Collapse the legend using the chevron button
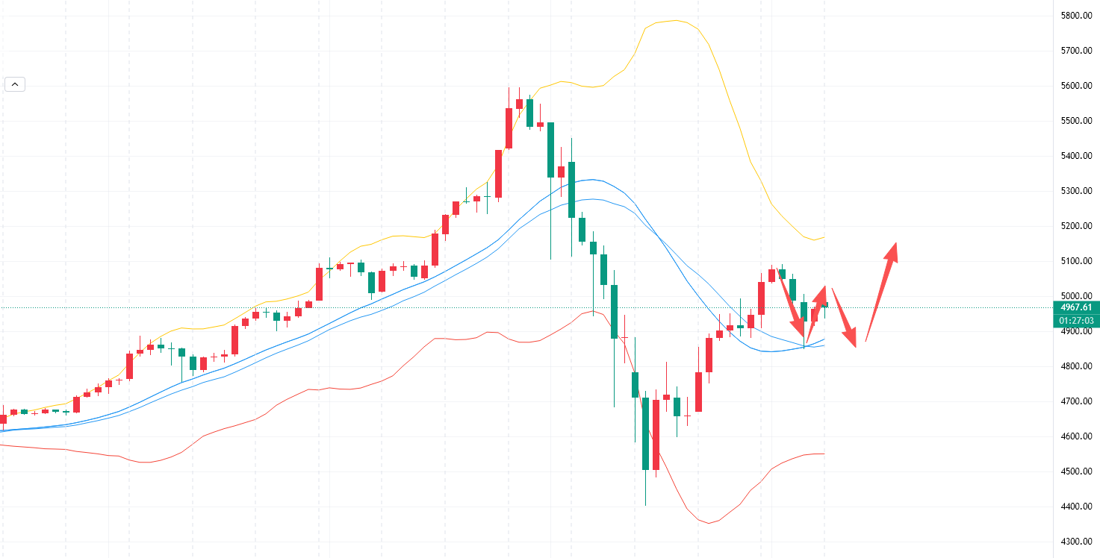The image size is (1100, 558). coord(15,84)
